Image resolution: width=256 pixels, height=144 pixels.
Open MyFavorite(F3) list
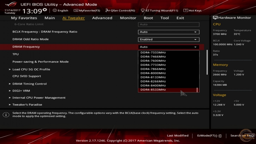[x=87, y=10]
